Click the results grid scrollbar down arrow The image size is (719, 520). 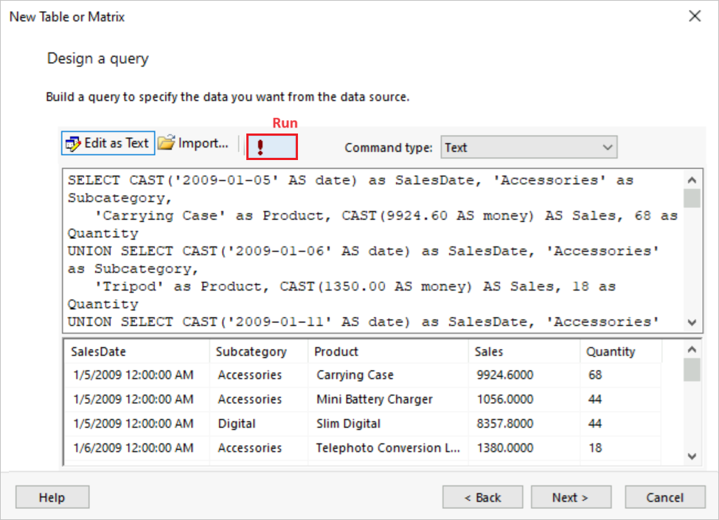click(691, 457)
